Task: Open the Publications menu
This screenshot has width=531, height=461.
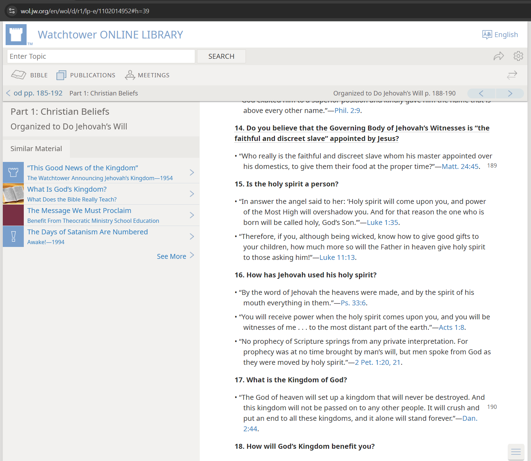Action: click(x=86, y=75)
